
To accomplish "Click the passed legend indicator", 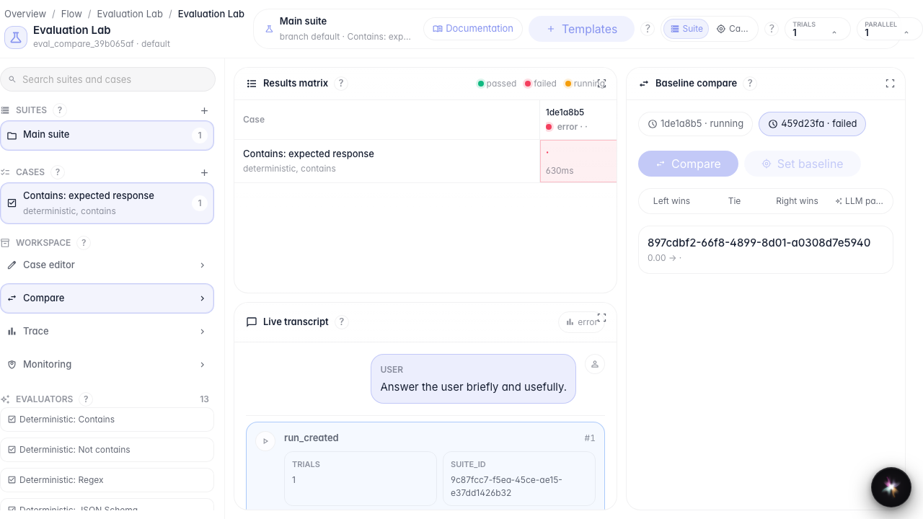I will 497,84.
